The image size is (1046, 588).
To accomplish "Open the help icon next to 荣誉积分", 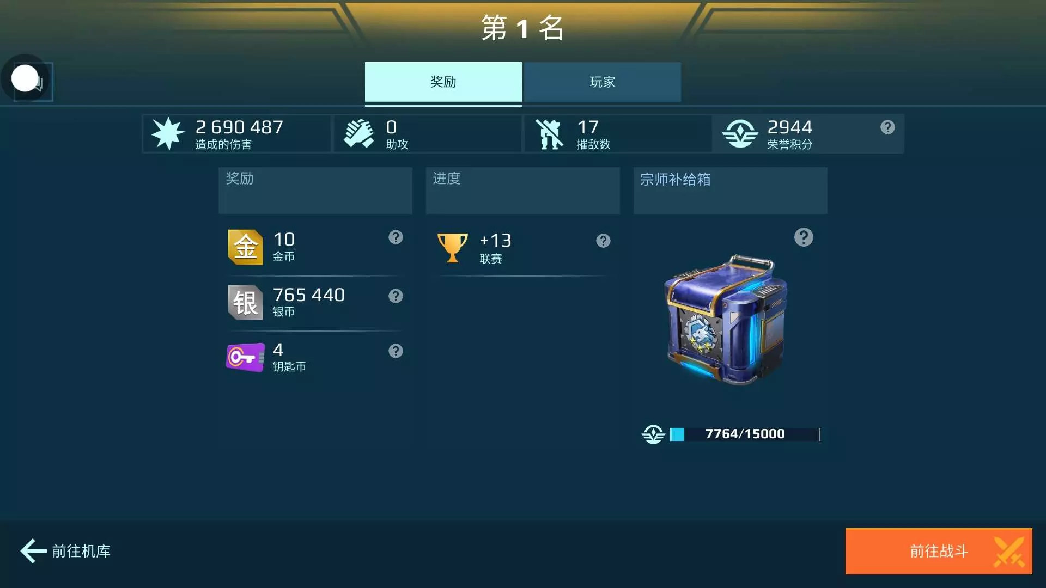I will click(887, 127).
